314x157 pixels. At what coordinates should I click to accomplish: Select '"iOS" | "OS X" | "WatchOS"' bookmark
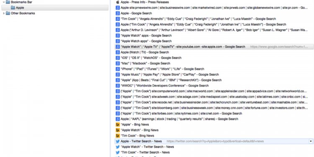coord(151,58)
